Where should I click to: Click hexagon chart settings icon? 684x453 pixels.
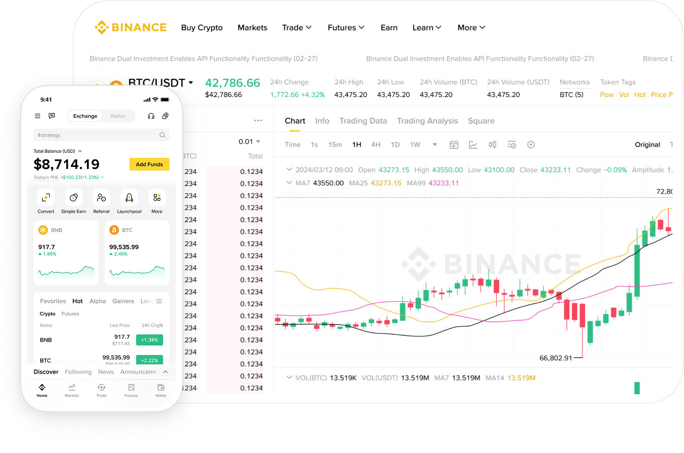point(531,145)
